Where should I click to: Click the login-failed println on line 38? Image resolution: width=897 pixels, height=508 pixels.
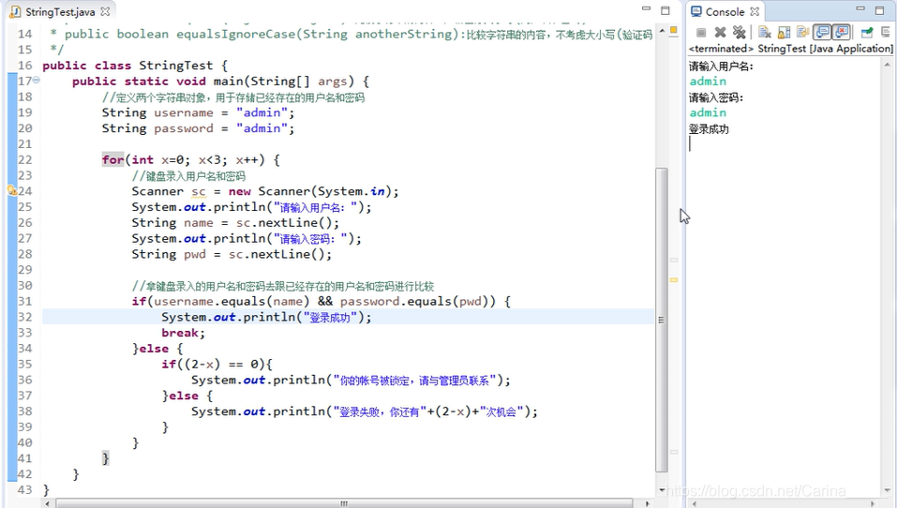click(365, 411)
